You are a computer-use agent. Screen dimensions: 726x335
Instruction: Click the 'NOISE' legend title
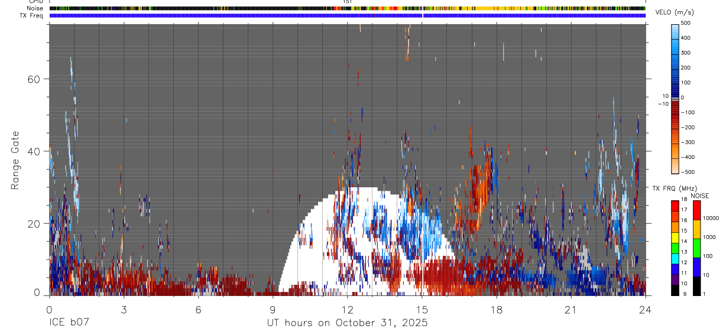coord(699,196)
